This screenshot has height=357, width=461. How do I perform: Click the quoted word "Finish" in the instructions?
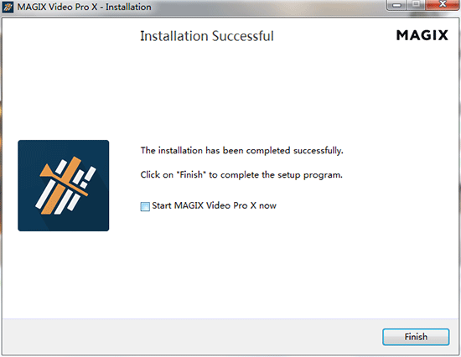pos(191,174)
